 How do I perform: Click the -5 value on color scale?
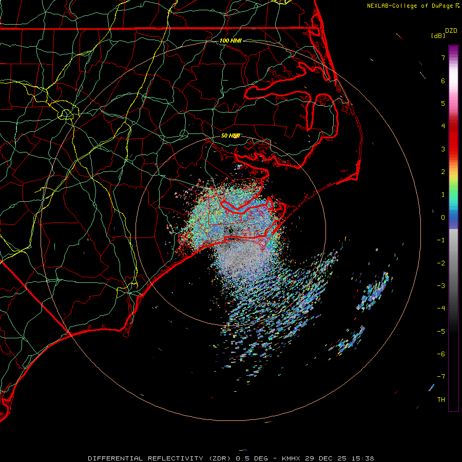441,332
